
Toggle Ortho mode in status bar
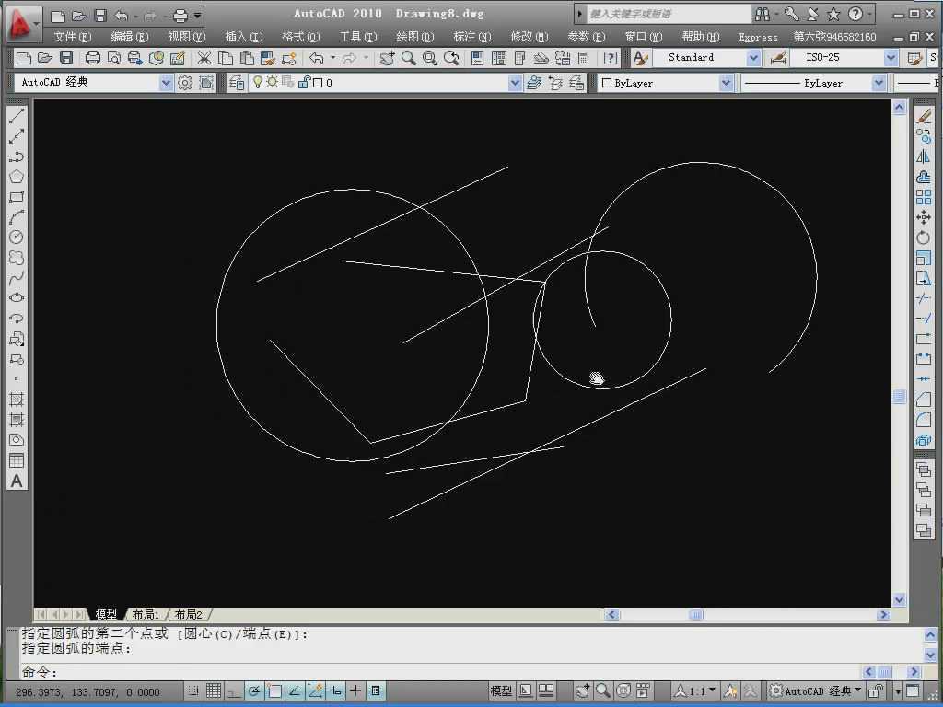233,690
